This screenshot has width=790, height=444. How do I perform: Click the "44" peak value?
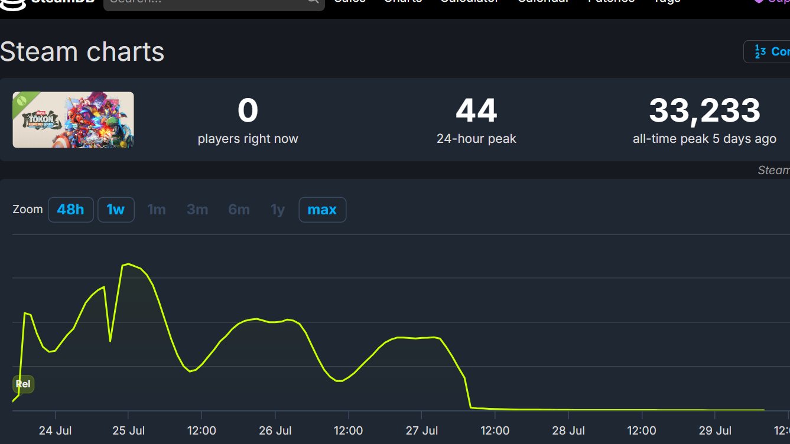[x=476, y=110]
